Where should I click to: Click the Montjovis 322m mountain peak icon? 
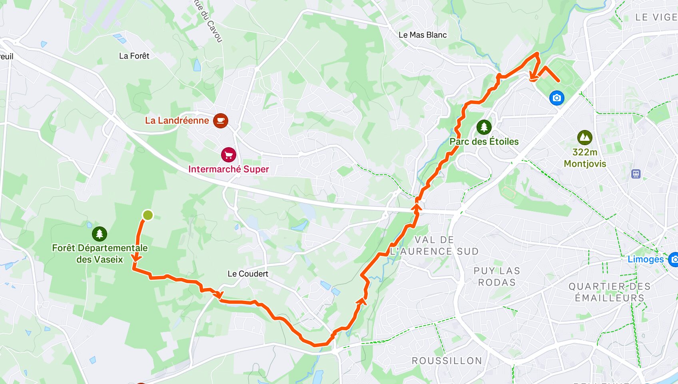click(x=584, y=138)
